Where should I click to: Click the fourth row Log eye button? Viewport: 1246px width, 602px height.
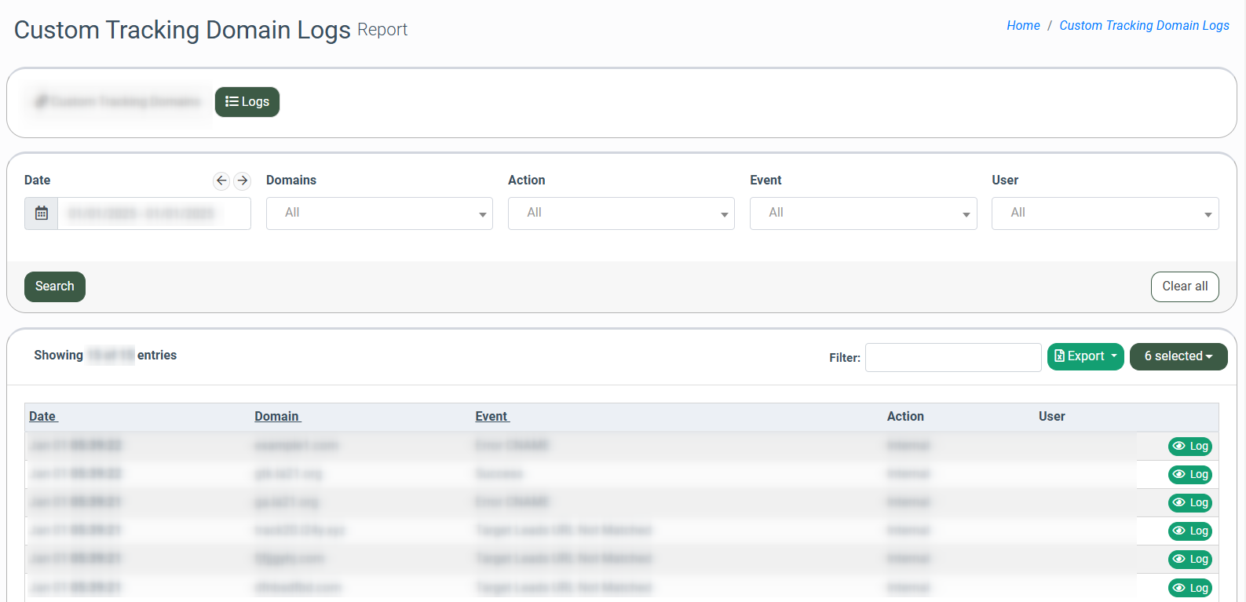click(x=1189, y=531)
